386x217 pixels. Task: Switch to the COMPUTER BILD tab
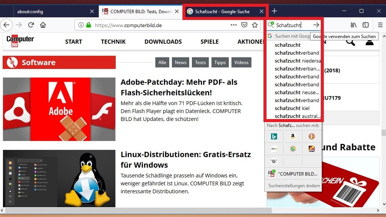[x=140, y=11]
